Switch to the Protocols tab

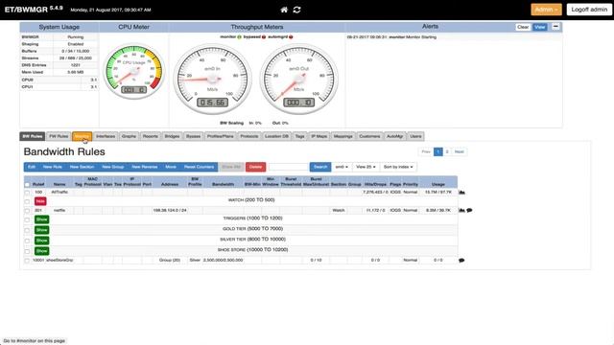[x=249, y=136]
